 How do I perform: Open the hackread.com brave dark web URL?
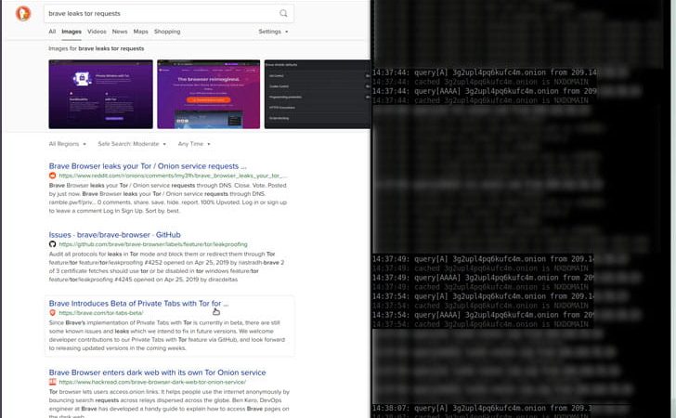point(152,382)
